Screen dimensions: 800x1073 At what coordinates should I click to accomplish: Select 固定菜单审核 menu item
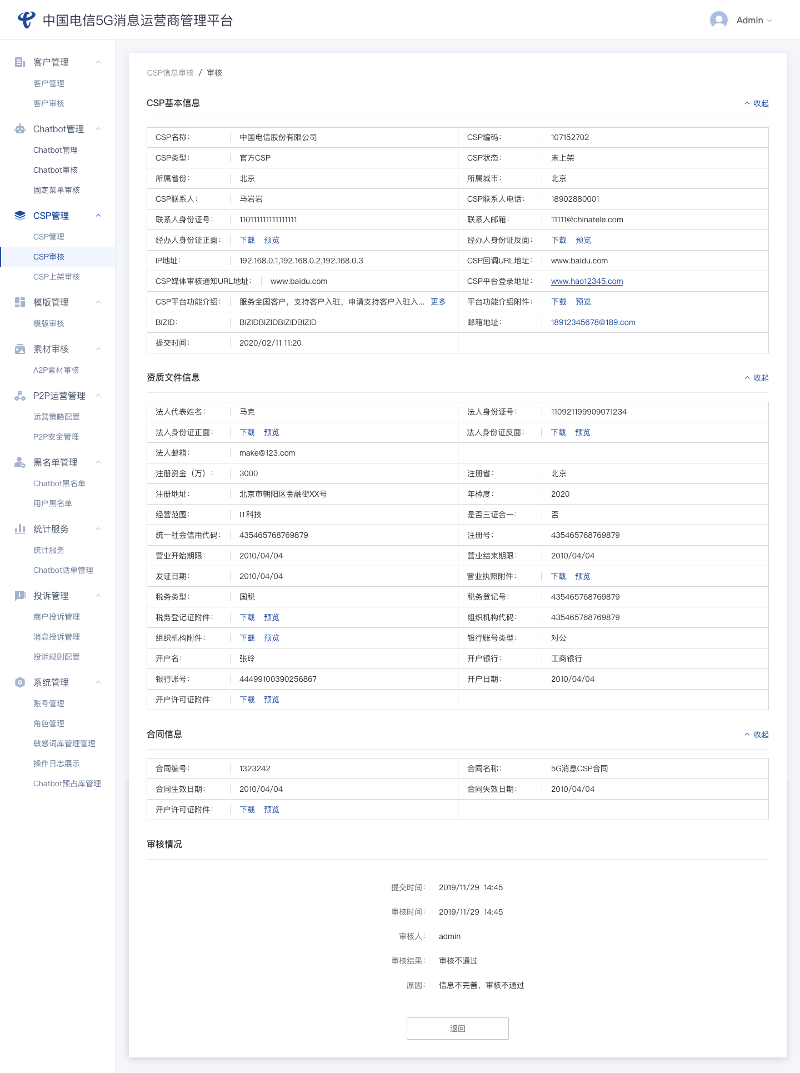coord(57,190)
